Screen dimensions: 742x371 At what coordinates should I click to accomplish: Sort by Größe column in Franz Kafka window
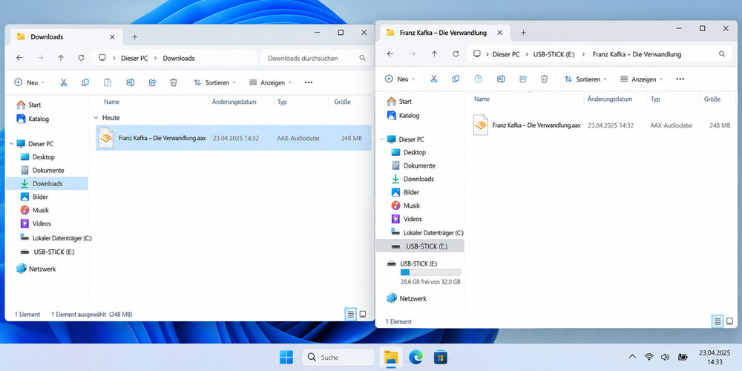click(712, 99)
